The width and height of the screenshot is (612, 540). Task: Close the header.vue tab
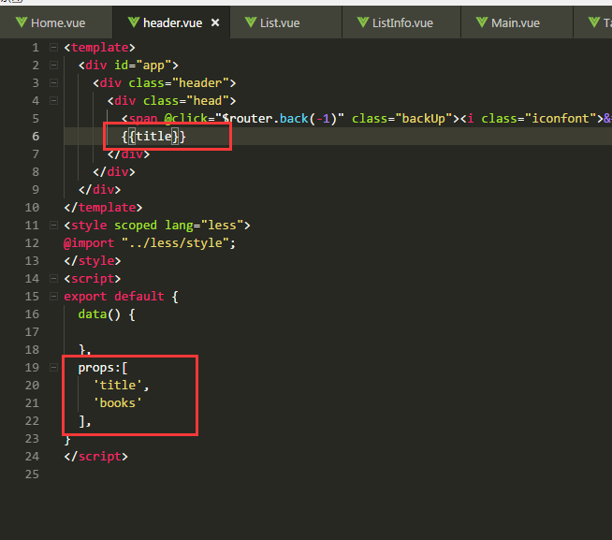215,22
